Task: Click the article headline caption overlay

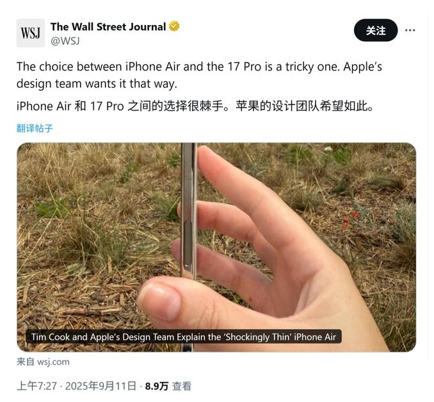Action: pyautogui.click(x=184, y=337)
